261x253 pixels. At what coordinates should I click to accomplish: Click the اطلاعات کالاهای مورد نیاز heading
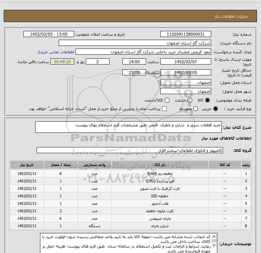point(226,138)
